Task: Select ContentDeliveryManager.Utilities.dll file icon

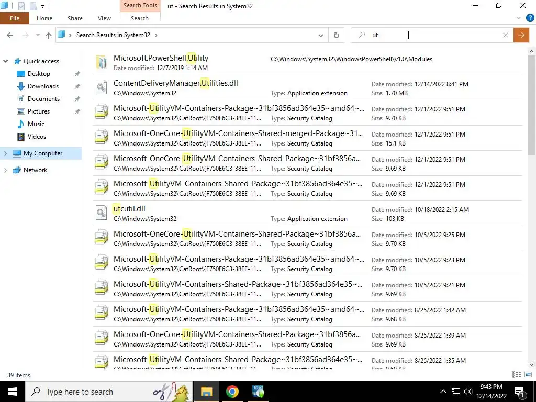Action: (101, 87)
